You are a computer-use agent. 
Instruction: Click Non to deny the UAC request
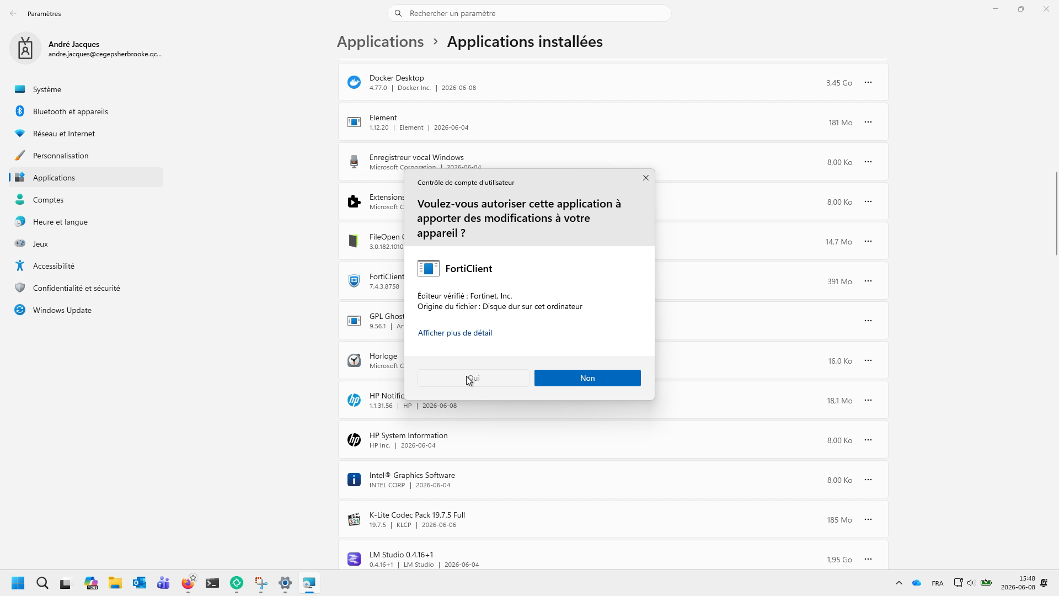pos(587,378)
